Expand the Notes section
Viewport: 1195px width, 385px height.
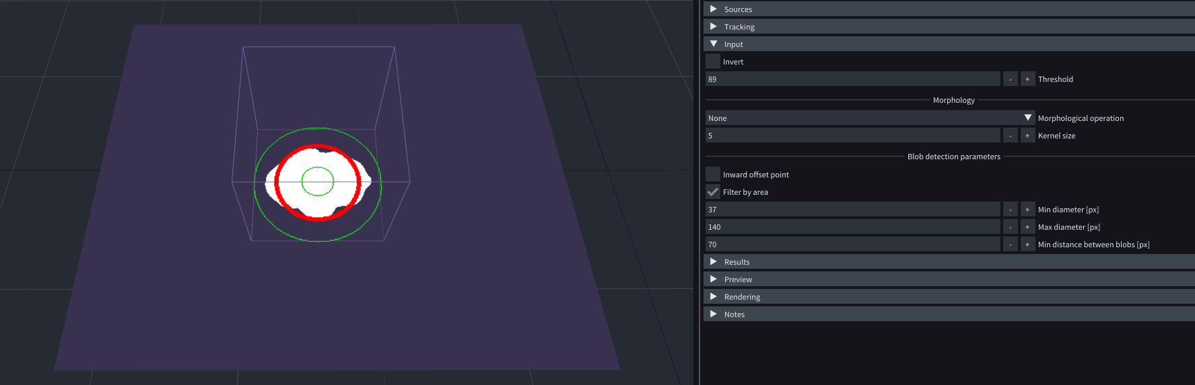949,314
